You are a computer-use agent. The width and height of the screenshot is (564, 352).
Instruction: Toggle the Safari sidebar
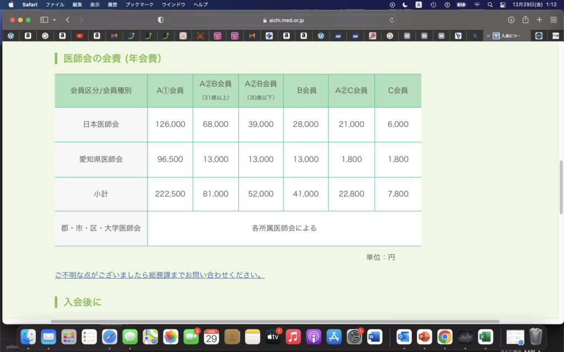click(x=44, y=20)
